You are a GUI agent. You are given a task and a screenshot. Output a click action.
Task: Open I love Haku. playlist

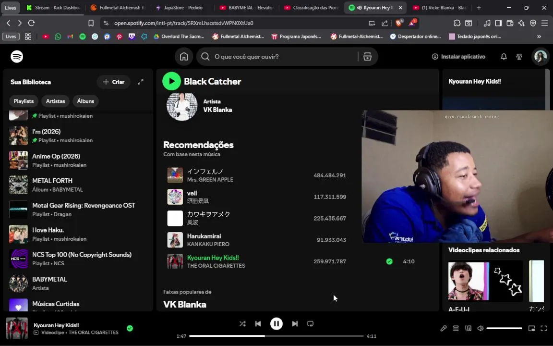coord(78,234)
